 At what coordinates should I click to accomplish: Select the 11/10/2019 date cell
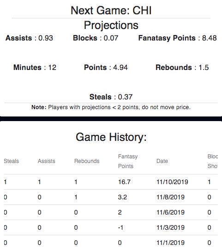click(172, 182)
